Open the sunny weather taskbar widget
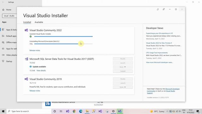 pos(157,111)
